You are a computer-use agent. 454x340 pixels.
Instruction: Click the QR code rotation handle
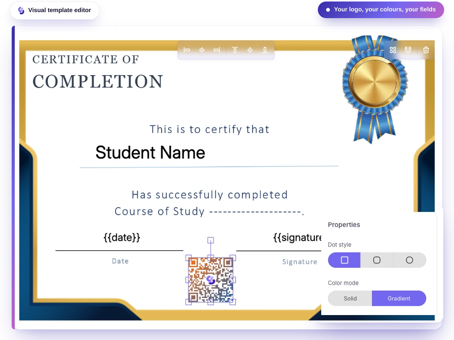point(211,240)
